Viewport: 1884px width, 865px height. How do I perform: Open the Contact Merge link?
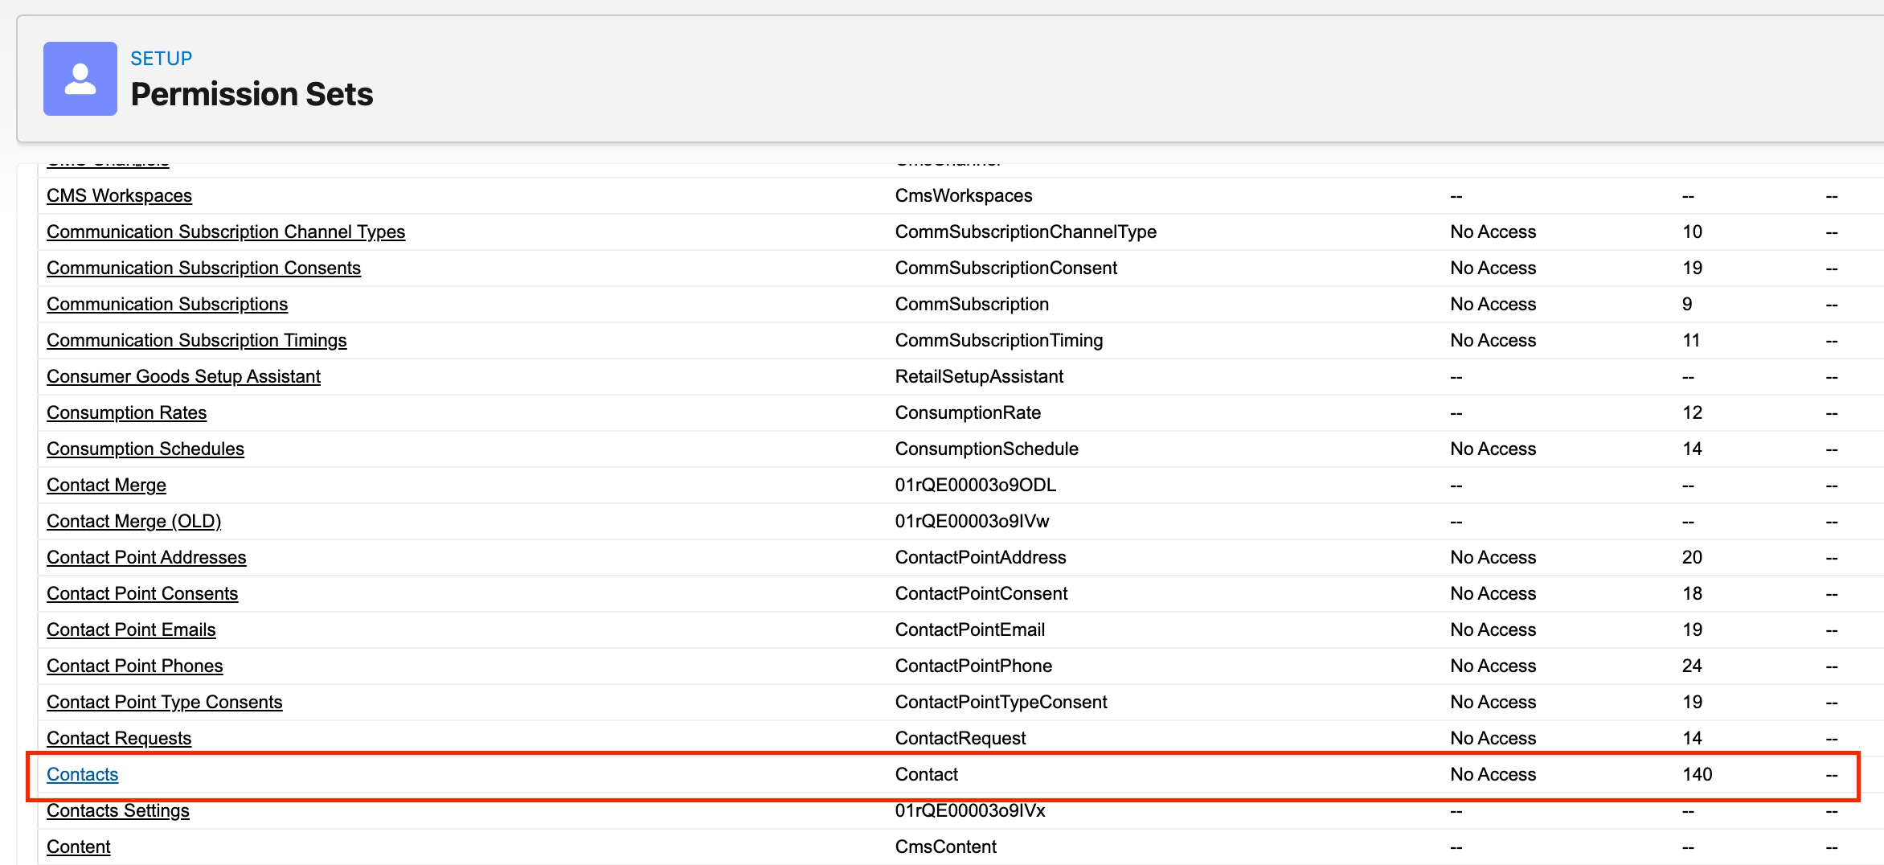[106, 485]
